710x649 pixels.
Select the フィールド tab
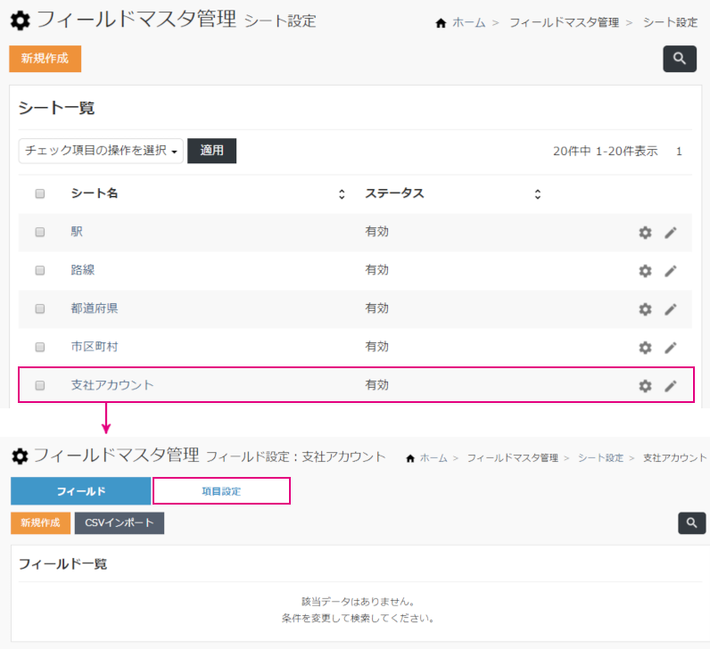point(80,491)
